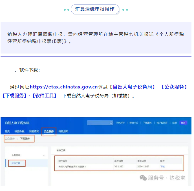Click the search input field
194x191 pixels.
[98, 123]
